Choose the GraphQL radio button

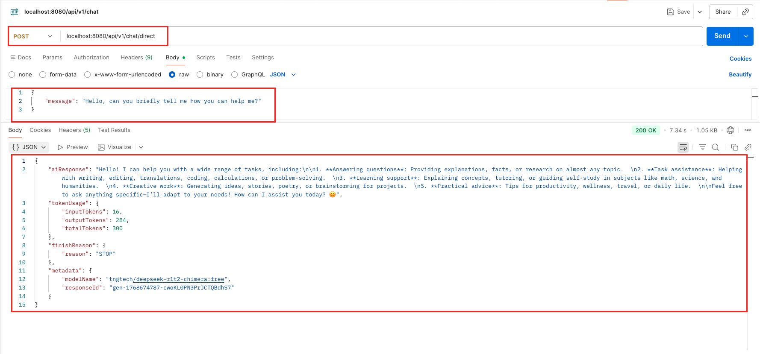pyautogui.click(x=234, y=75)
